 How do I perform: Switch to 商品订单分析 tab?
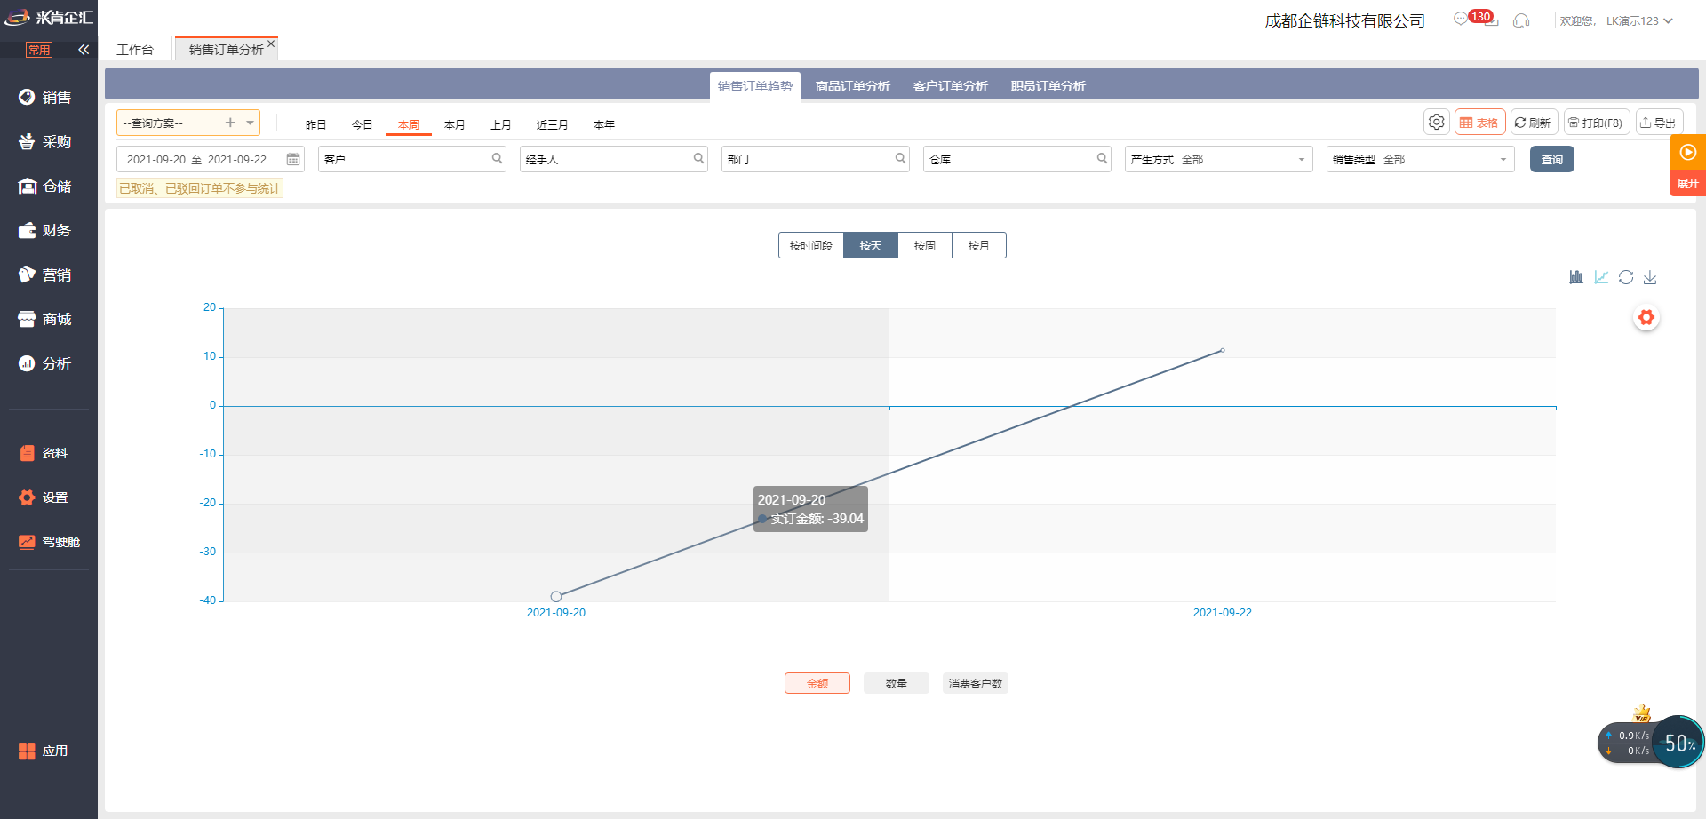852,86
